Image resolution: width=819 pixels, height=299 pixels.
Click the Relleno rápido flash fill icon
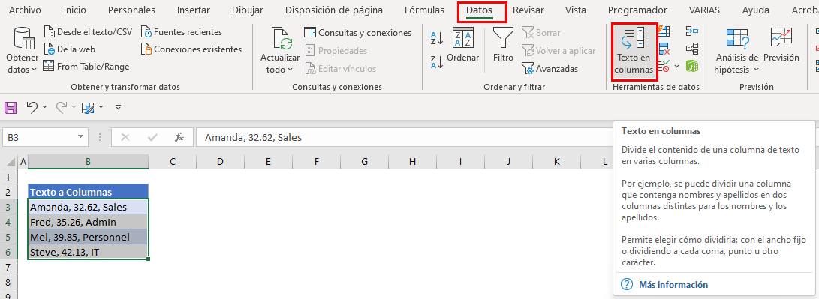(x=664, y=31)
